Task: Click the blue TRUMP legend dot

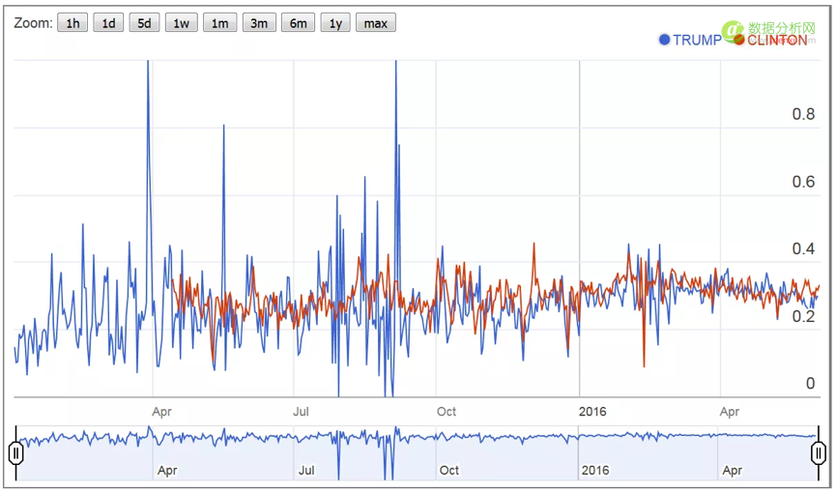Action: click(664, 41)
